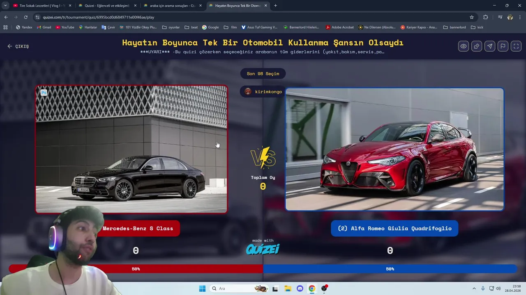Open the 101 YüzBir Okey Plus bookmark
This screenshot has height=295, width=526.
pos(138,27)
